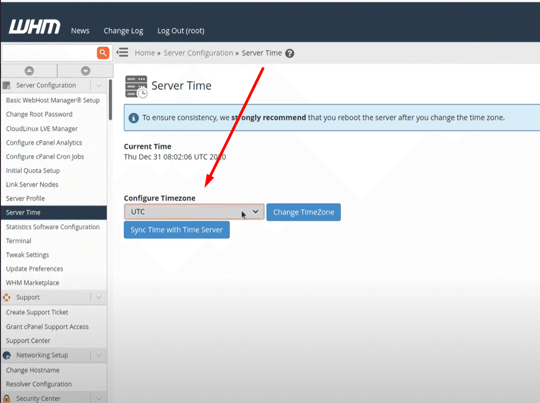The height and width of the screenshot is (403, 540).
Task: Click the Networking Setup header label
Action: [x=42, y=355]
